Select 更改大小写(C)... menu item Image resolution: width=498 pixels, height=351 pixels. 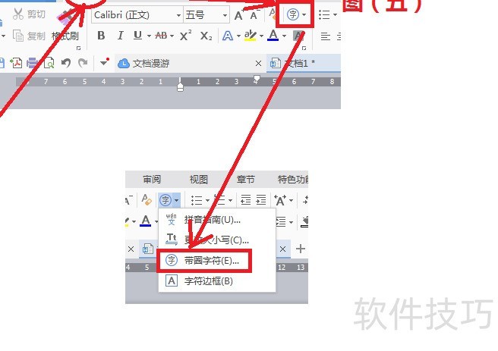(217, 240)
